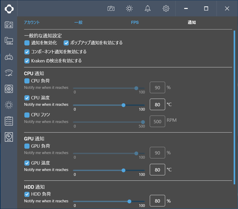
Task: Enable the CPU 負荷 notification checkbox
Action: point(27,81)
